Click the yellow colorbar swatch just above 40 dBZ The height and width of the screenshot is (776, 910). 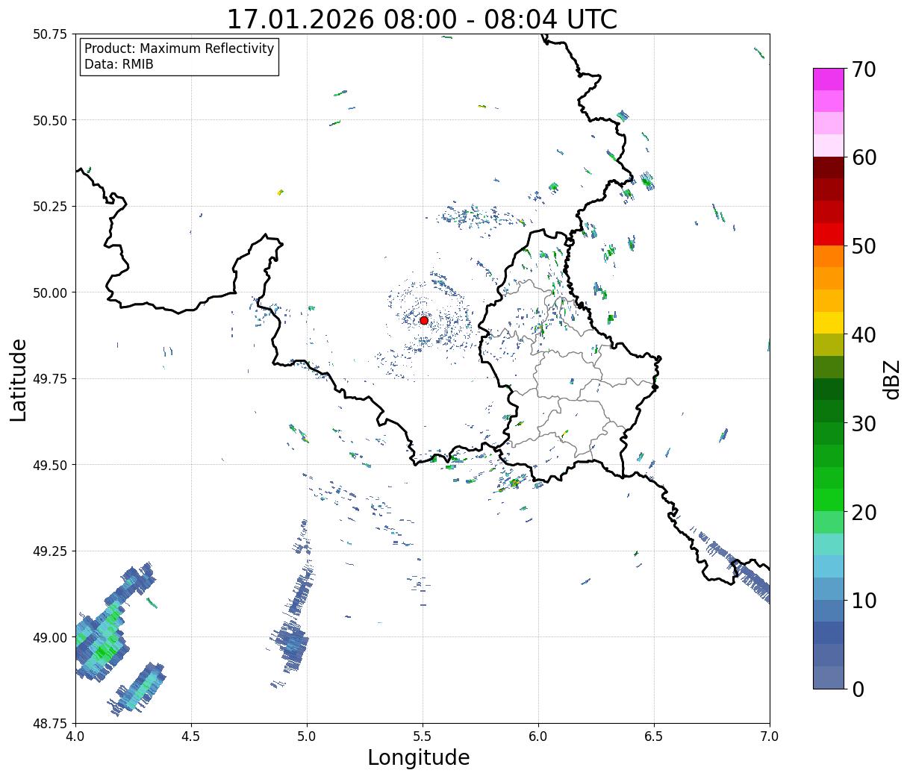click(x=829, y=323)
